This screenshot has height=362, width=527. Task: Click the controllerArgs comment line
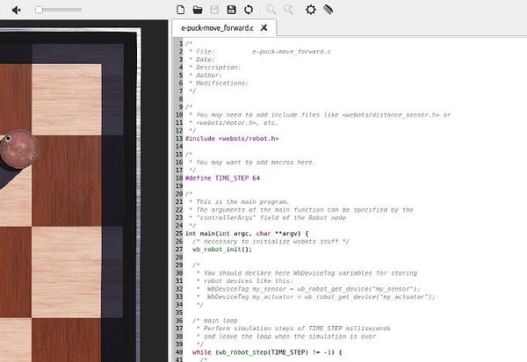click(267, 218)
